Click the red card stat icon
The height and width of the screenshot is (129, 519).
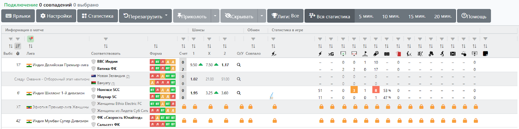pyautogui.click(x=398, y=54)
